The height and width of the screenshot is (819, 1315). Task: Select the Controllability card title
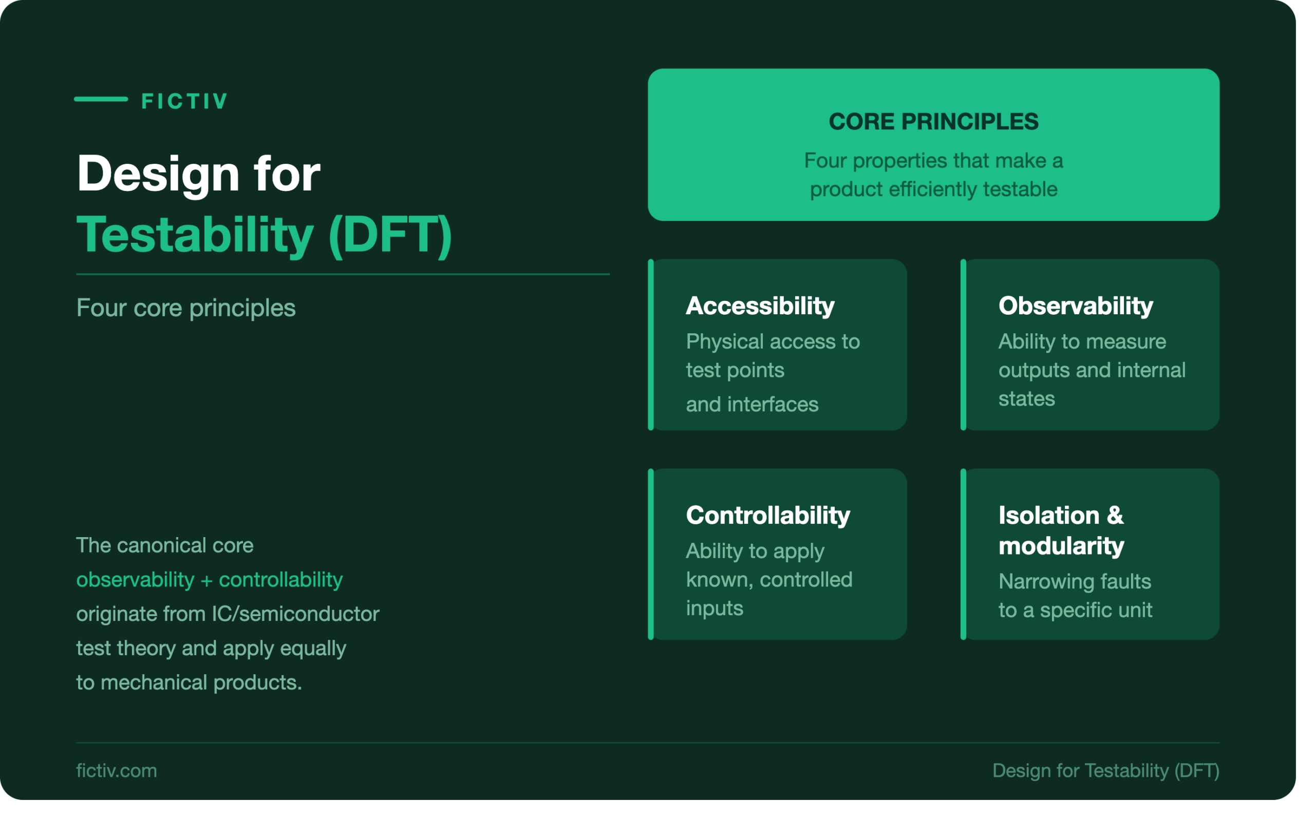[768, 516]
